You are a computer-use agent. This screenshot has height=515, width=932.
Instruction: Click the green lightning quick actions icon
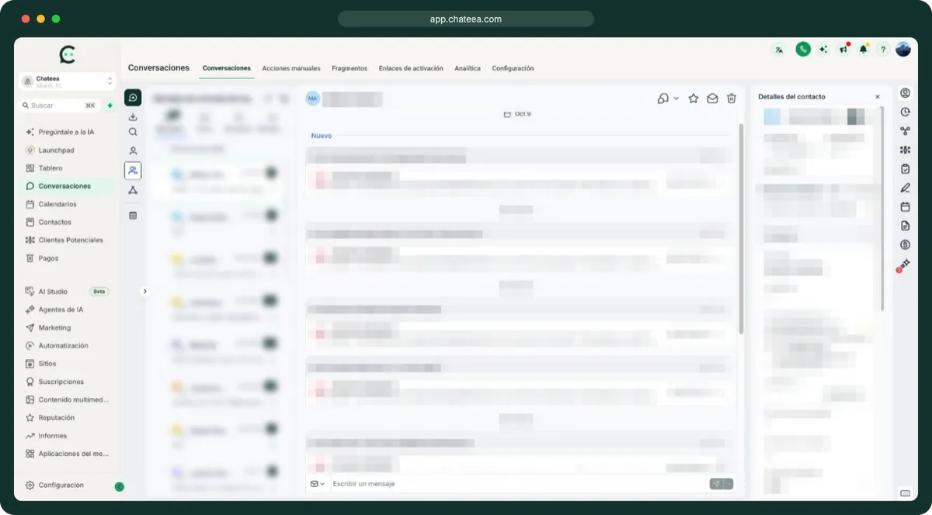click(x=110, y=105)
